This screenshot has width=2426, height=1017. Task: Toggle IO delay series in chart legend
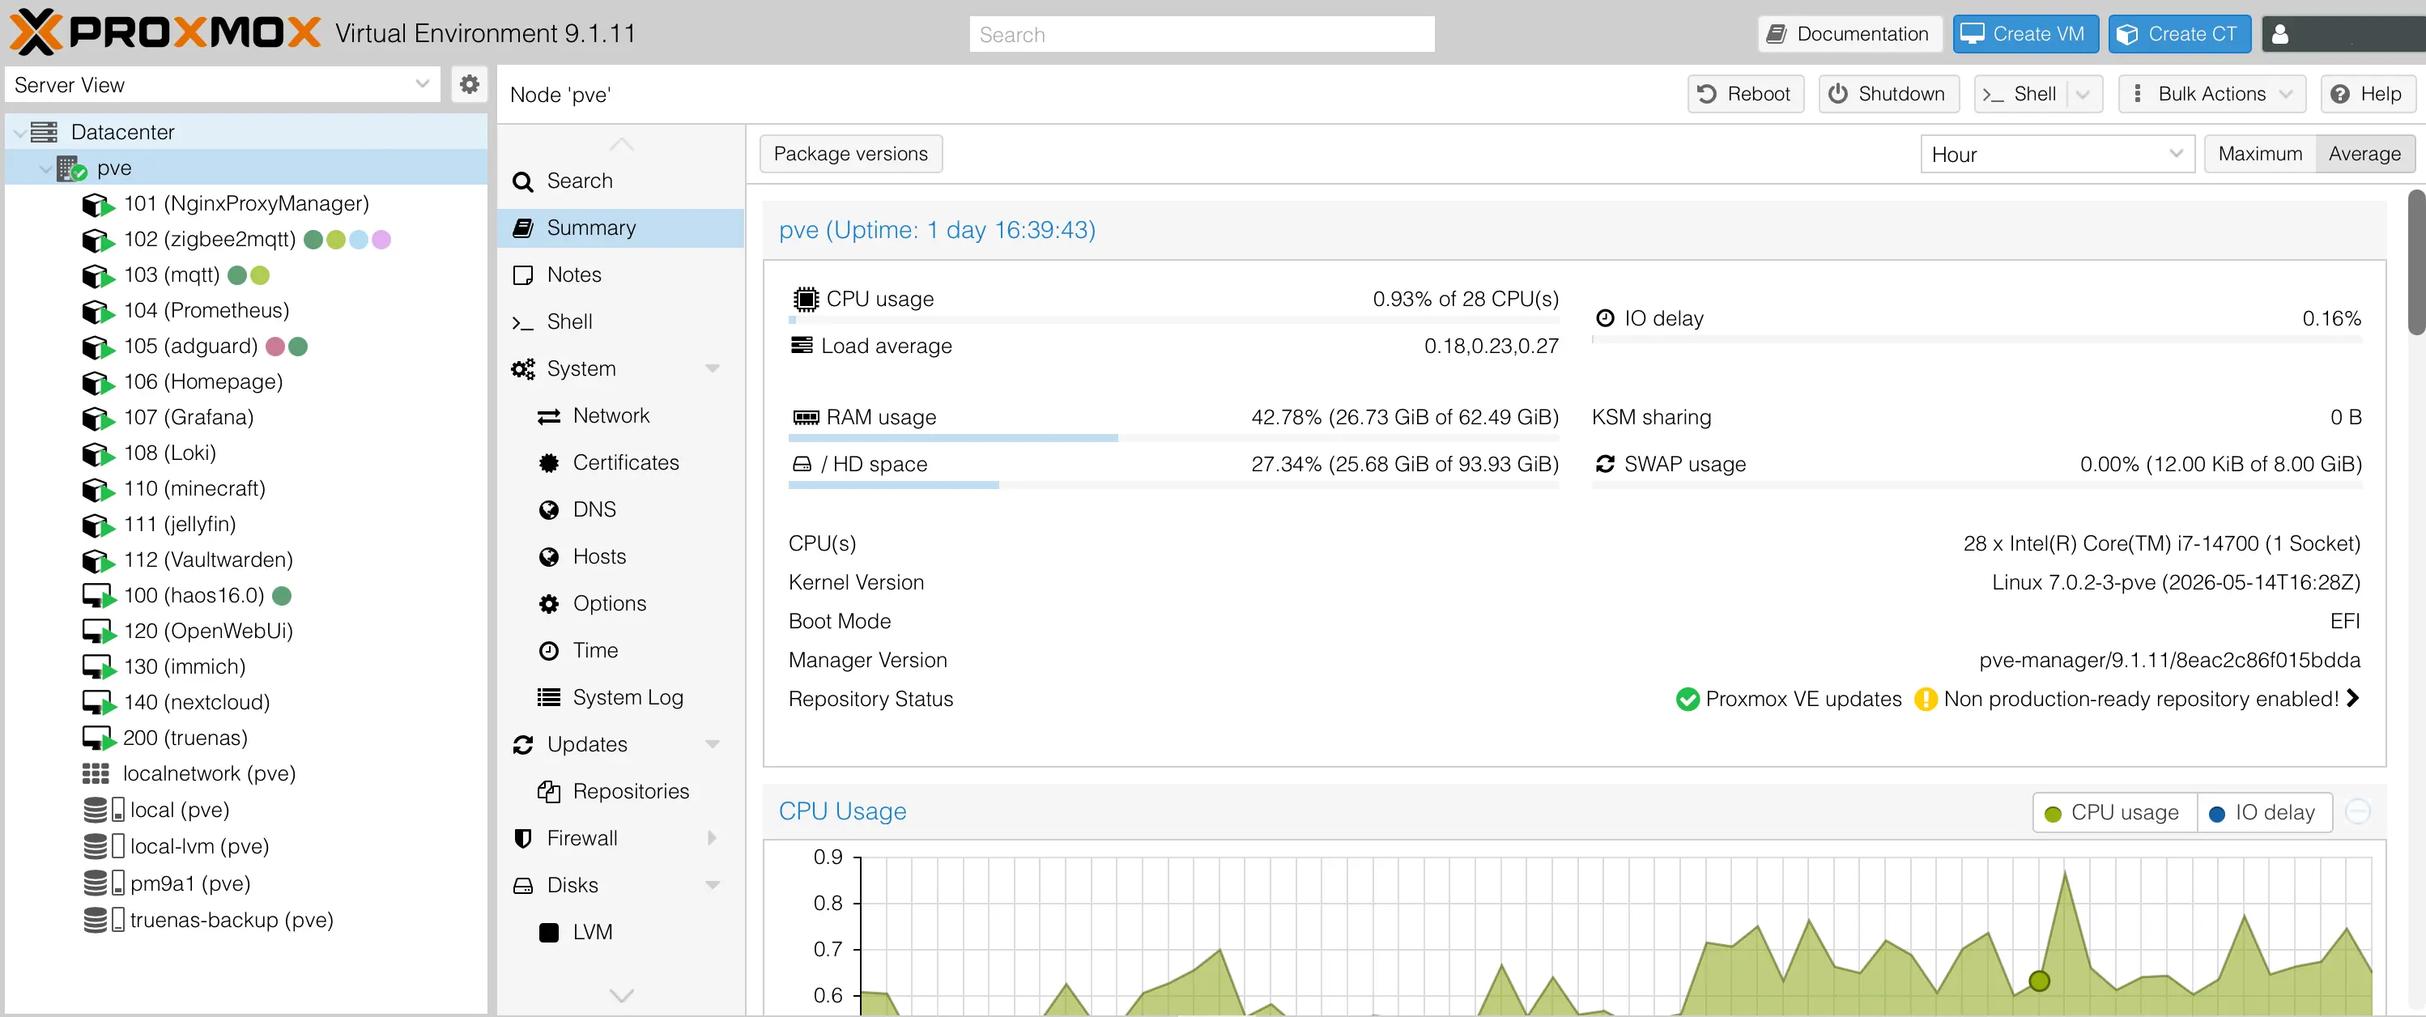2264,813
